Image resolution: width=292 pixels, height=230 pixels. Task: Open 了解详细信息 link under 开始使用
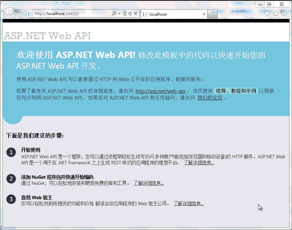(199, 163)
